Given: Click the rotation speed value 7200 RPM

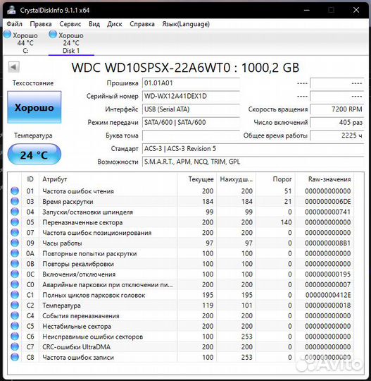Looking at the screenshot, I should pyautogui.click(x=337, y=109).
